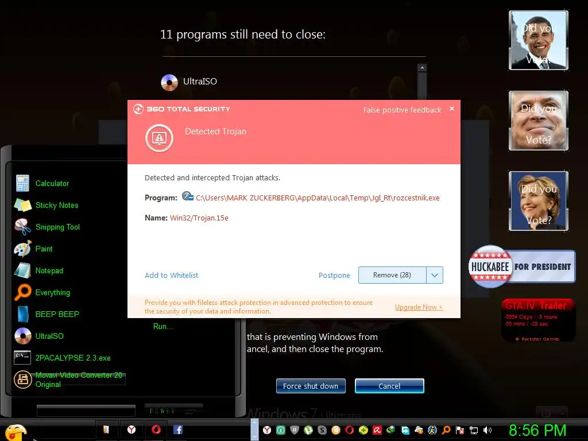Image resolution: width=588 pixels, height=441 pixels.
Task: Open the AIM running man tray icon
Action: tap(432, 430)
